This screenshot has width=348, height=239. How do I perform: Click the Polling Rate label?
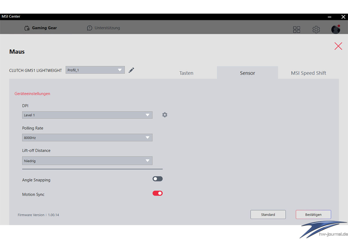(x=33, y=128)
